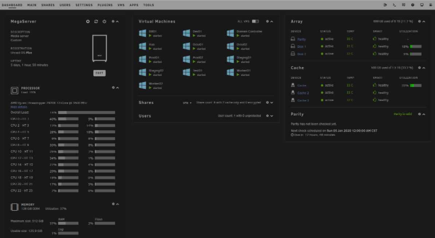Click the Edit button under server case
The height and width of the screenshot is (238, 435).
coord(99,73)
